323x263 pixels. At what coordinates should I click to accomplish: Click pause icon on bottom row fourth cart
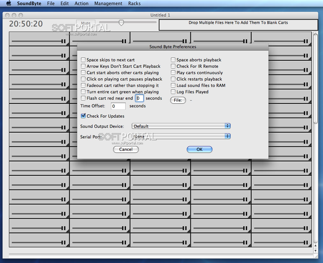pyautogui.click(x=245, y=243)
